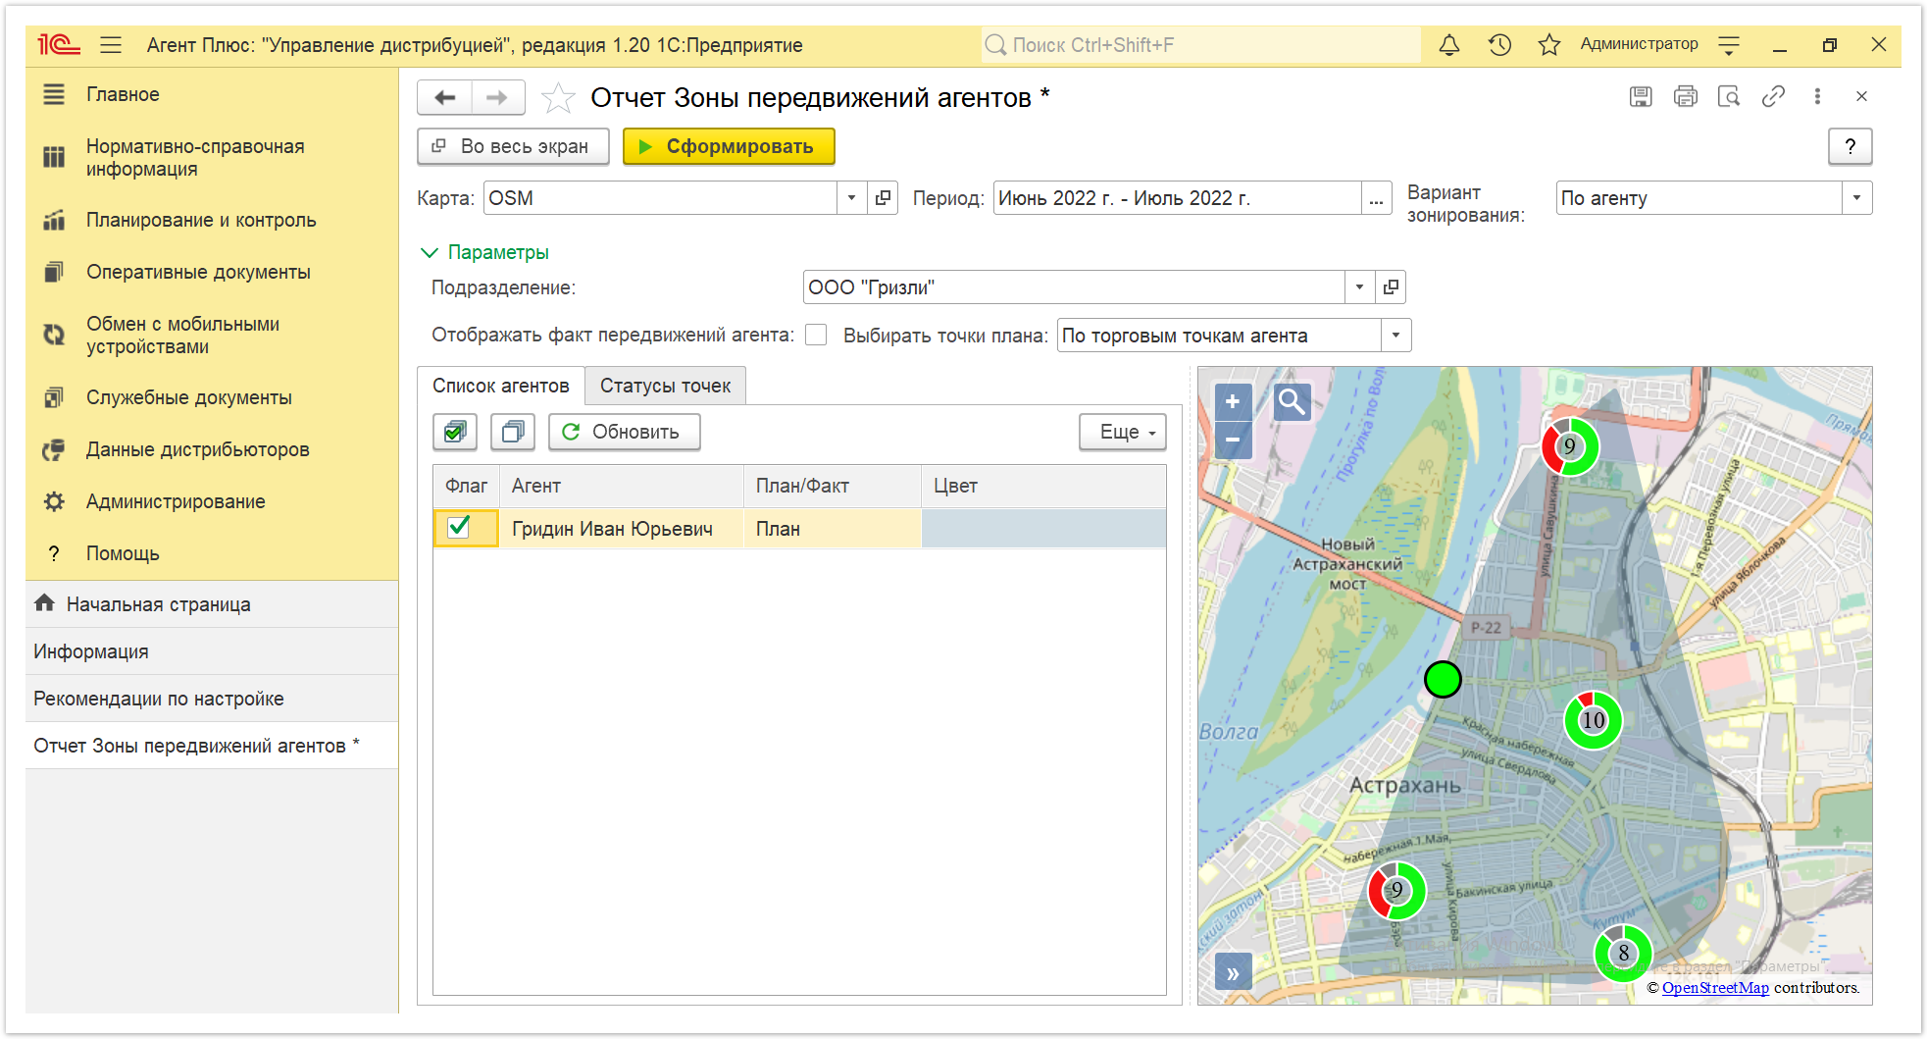This screenshot has height=1039, width=1927.
Task: Close the report tab with X
Action: 1861,96
